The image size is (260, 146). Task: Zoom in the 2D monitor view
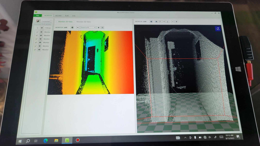[99, 27]
